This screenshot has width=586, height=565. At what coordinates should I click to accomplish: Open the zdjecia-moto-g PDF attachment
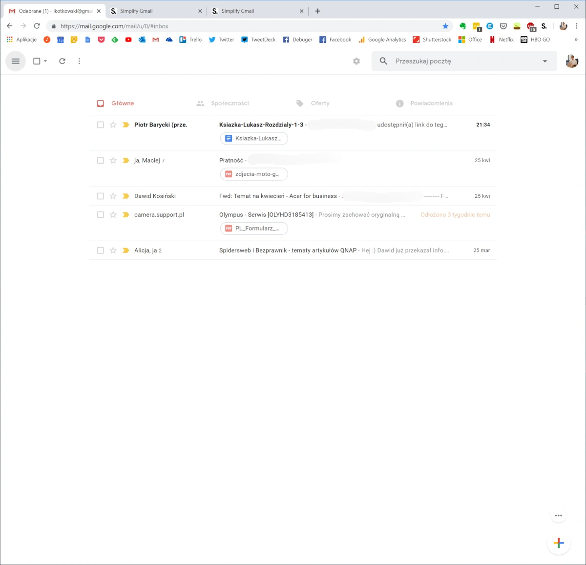pos(254,174)
